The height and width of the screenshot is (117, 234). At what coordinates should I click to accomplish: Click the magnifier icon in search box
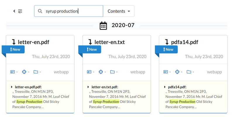40,11
